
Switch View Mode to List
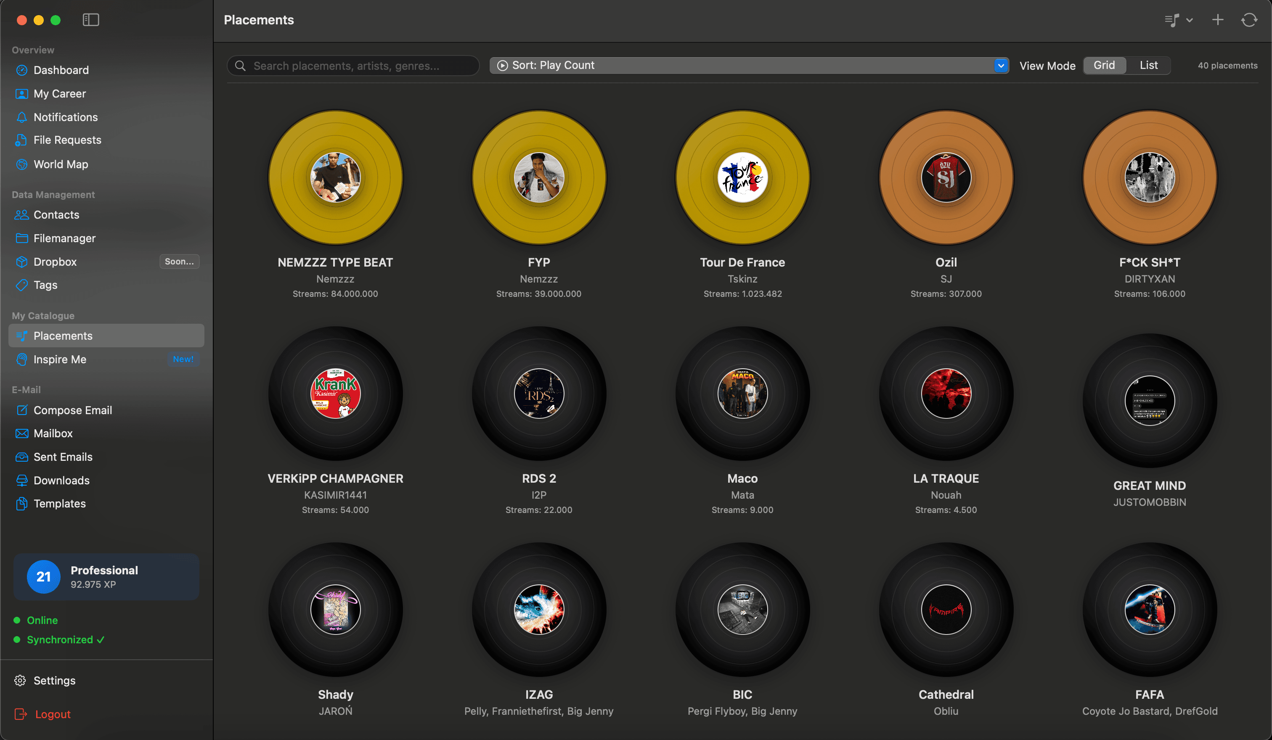pyautogui.click(x=1148, y=65)
